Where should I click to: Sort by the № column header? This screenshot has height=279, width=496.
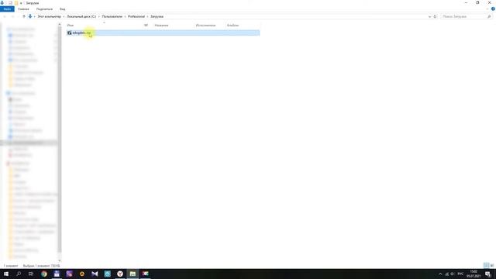(146, 26)
